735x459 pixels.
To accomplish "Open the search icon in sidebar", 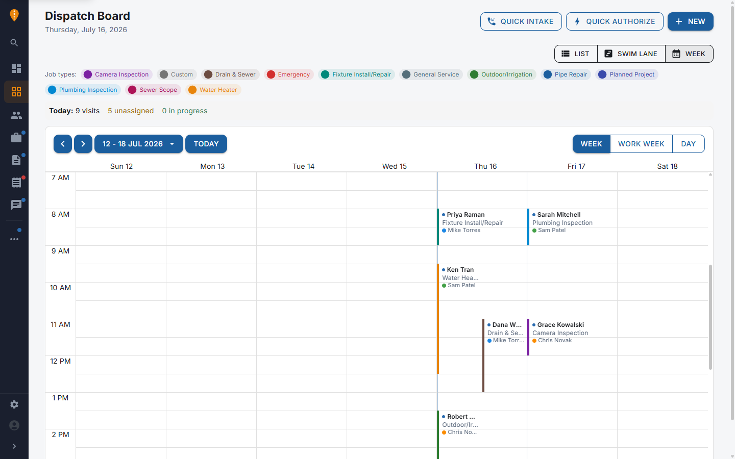I will tap(14, 43).
